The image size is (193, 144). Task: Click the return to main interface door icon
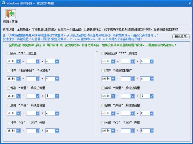10,13
